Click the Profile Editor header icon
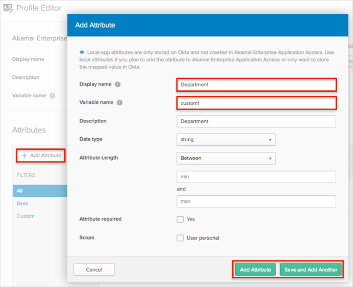 pos(8,8)
